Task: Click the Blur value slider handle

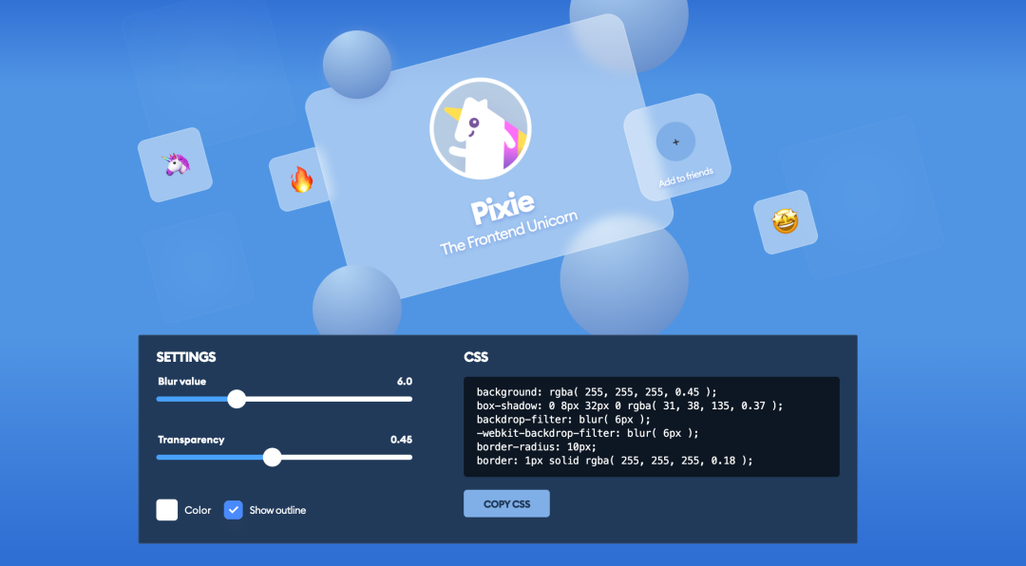Action: (x=237, y=399)
